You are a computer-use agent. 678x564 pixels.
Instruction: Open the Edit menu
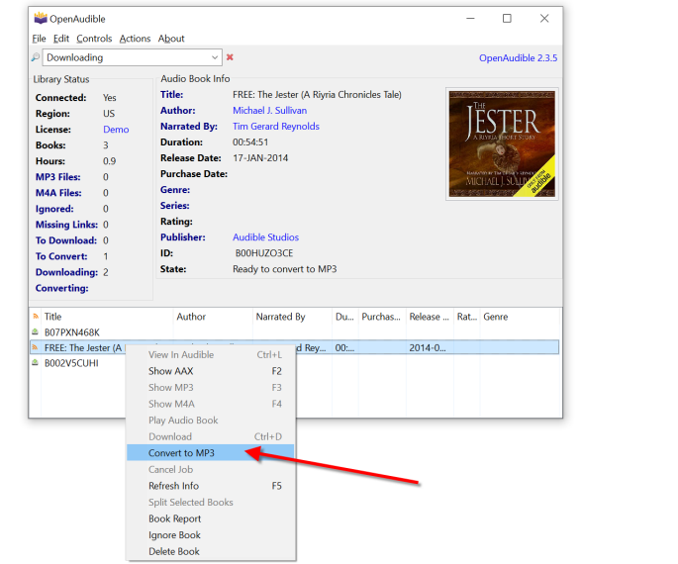(61, 39)
